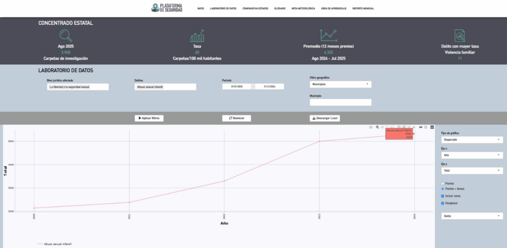507x248 pixels.
Task: Uncheck the Desglosar checkbox
Action: pos(443,203)
